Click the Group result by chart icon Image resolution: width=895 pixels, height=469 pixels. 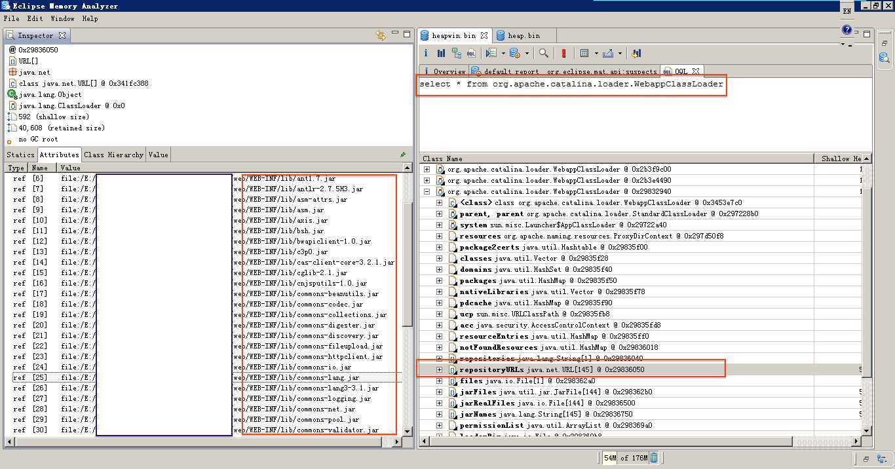pyautogui.click(x=636, y=53)
